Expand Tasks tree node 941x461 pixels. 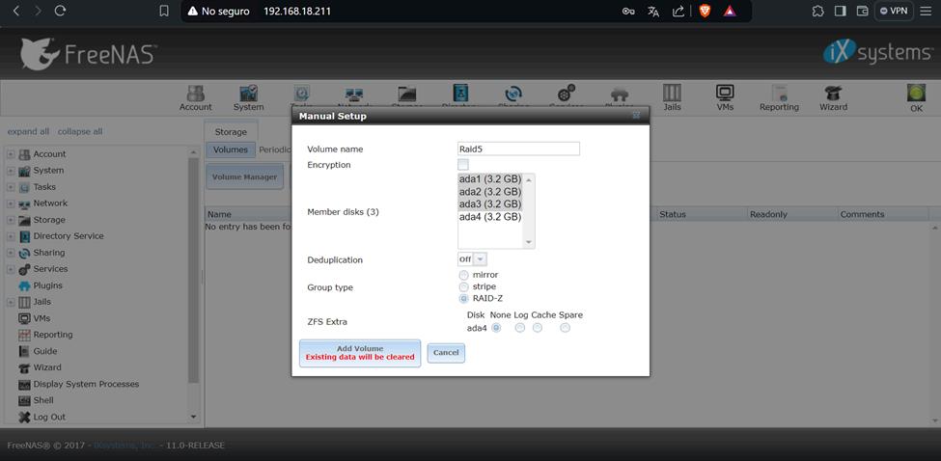click(x=11, y=187)
